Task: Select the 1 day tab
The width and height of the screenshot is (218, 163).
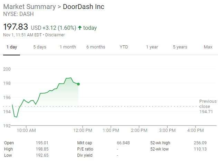Action: point(12,47)
